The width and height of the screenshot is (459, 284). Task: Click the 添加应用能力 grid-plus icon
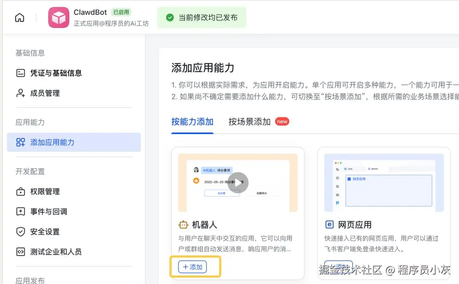point(20,142)
